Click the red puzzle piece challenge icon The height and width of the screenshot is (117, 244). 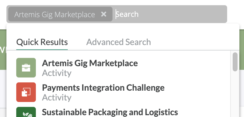26,92
